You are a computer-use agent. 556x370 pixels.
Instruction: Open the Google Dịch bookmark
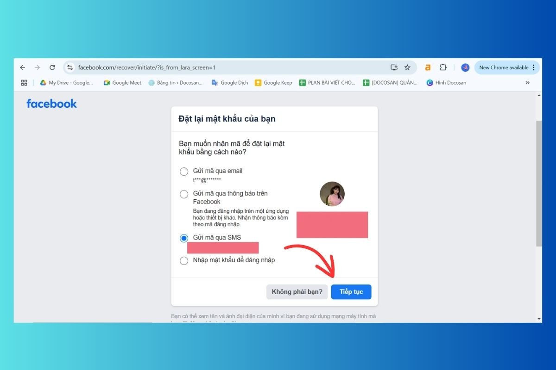pos(230,83)
